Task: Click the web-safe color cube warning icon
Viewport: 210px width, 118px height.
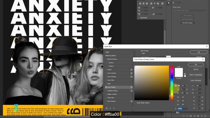Action: click(x=185, y=74)
